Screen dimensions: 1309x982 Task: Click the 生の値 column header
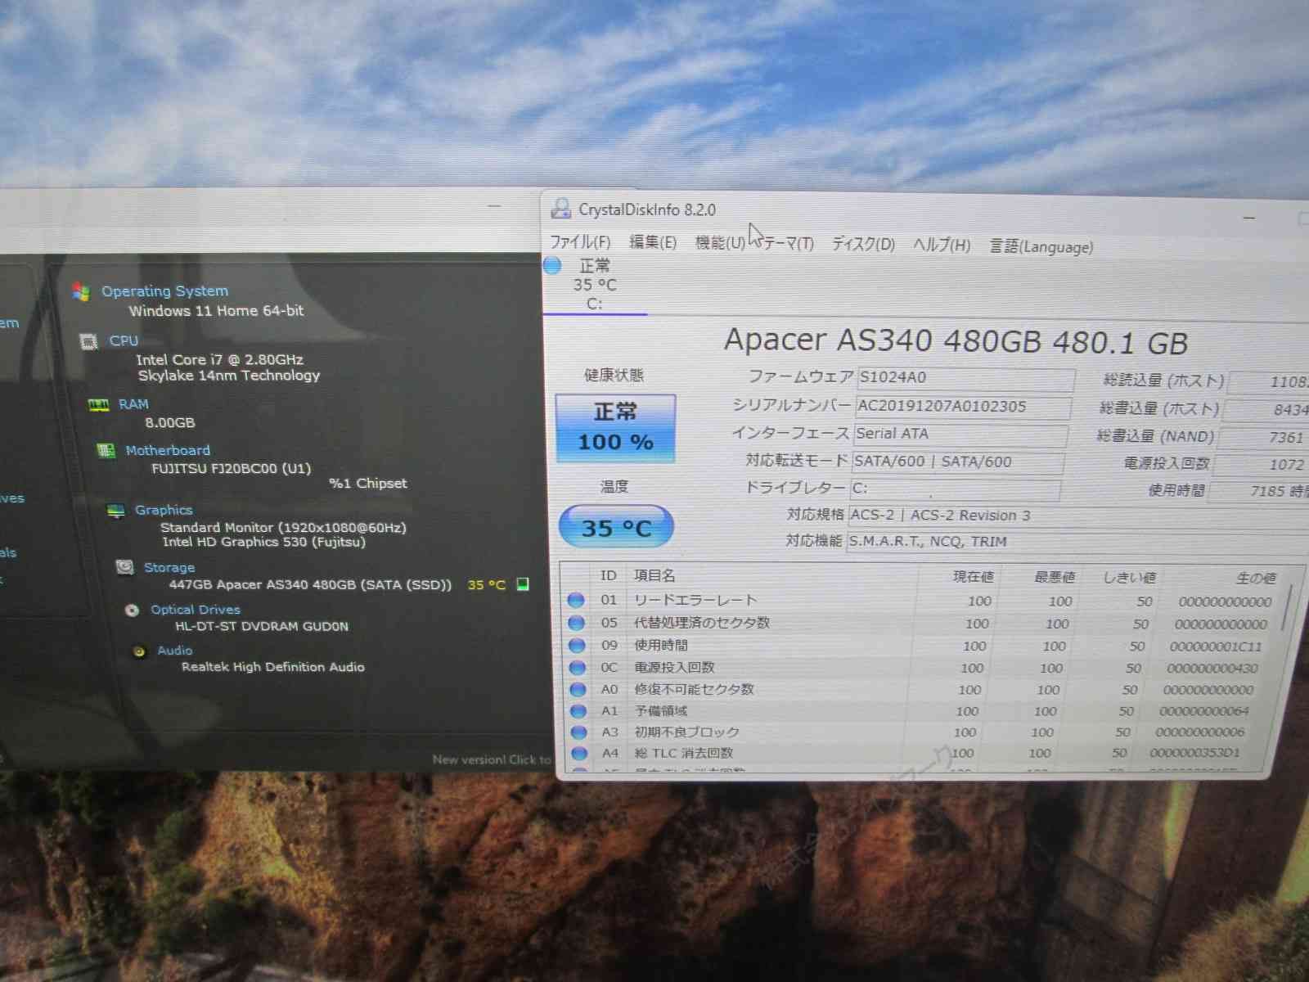1255,579
